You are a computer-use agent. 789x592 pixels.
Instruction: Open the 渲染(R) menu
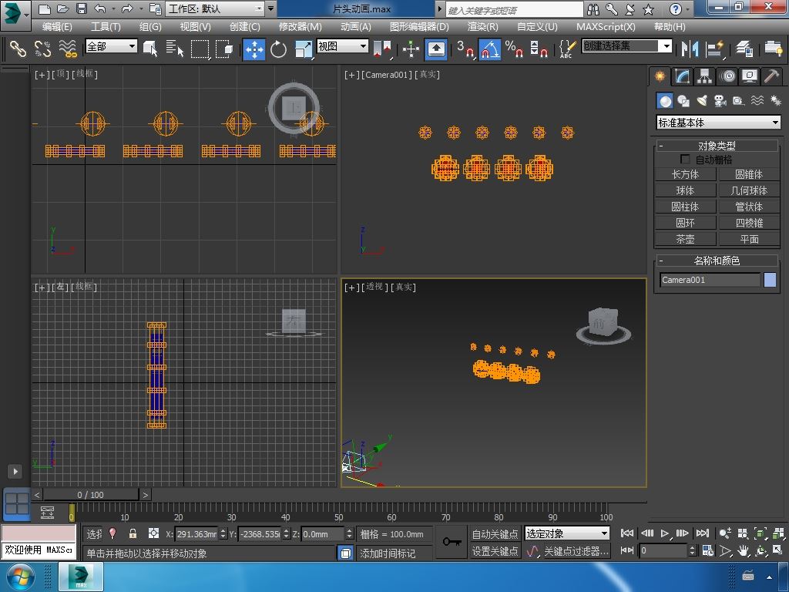pos(482,26)
